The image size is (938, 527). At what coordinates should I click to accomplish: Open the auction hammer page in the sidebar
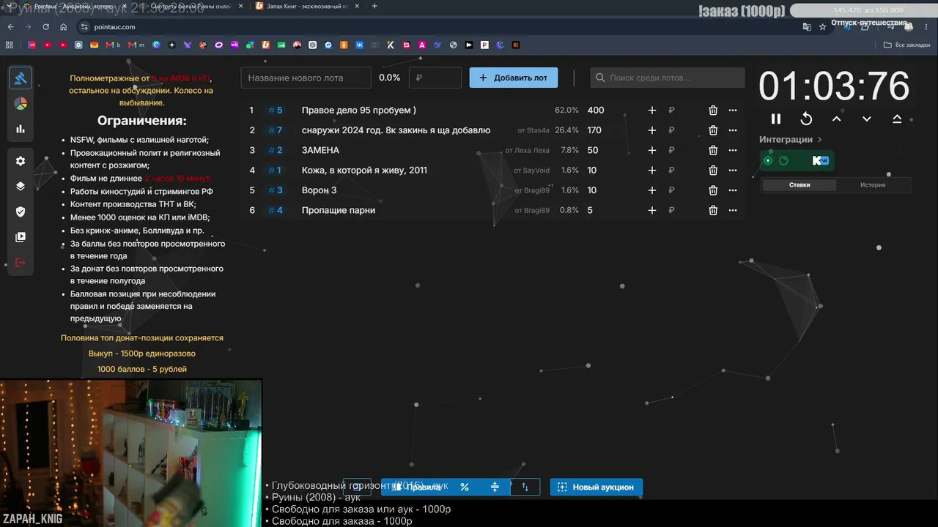point(21,78)
